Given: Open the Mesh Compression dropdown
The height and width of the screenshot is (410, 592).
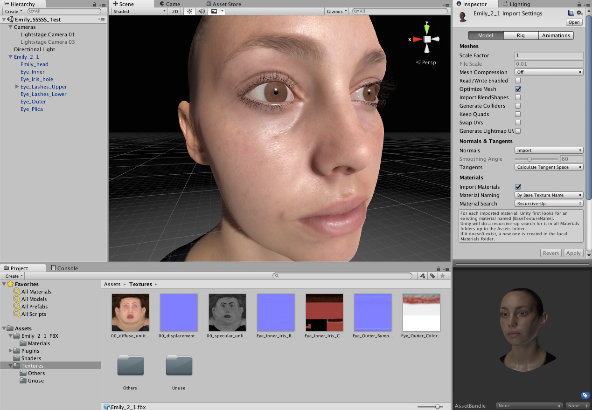Looking at the screenshot, I should (549, 72).
